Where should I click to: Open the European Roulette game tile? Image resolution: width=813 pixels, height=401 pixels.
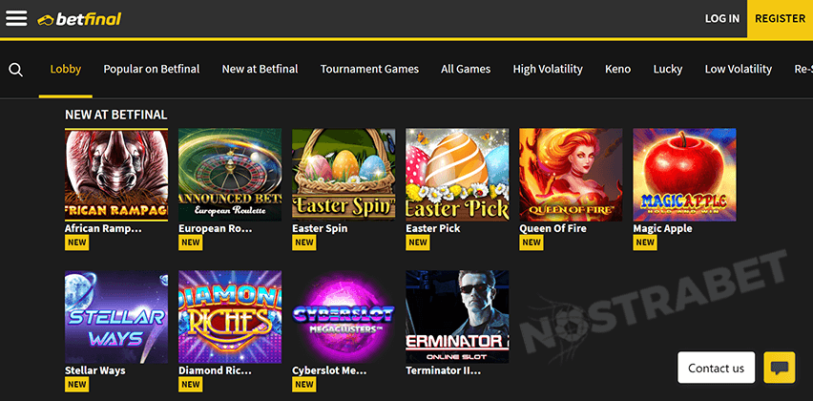230,175
